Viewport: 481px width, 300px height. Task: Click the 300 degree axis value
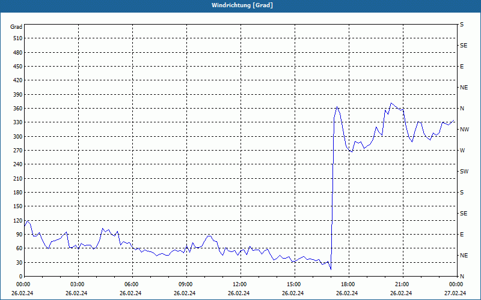18,137
